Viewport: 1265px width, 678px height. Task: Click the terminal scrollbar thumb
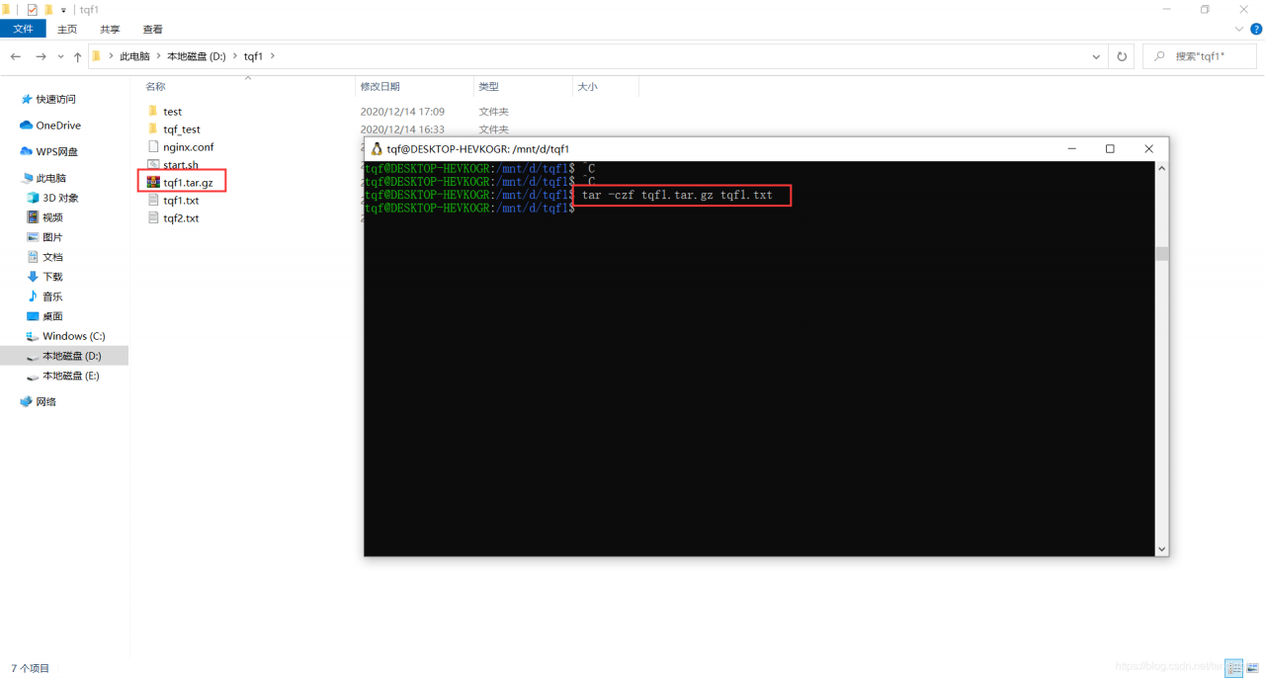(1162, 254)
